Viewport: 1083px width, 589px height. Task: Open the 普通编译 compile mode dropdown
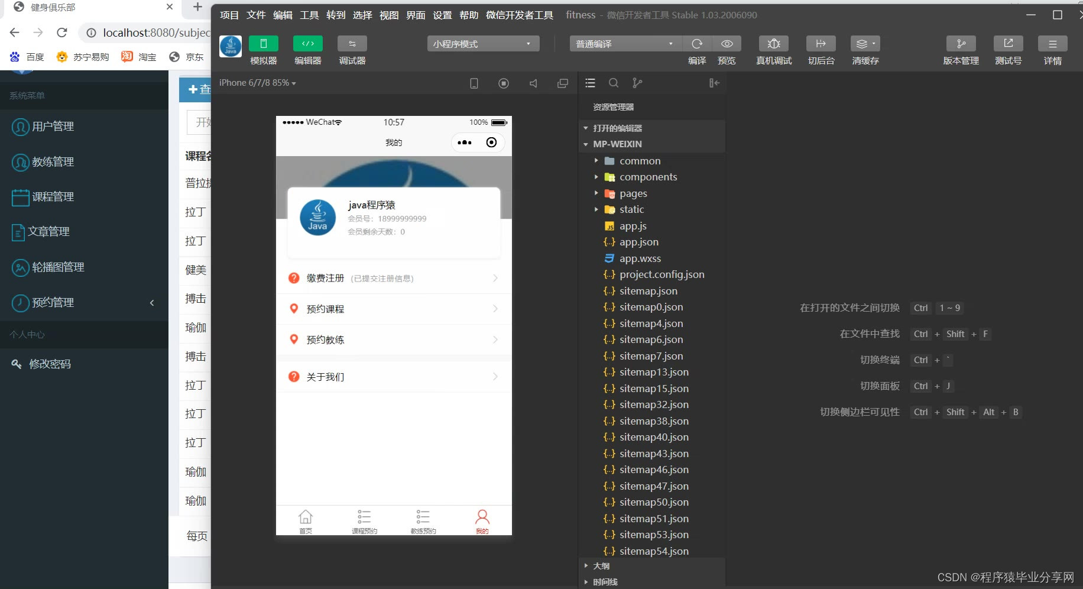tap(625, 44)
